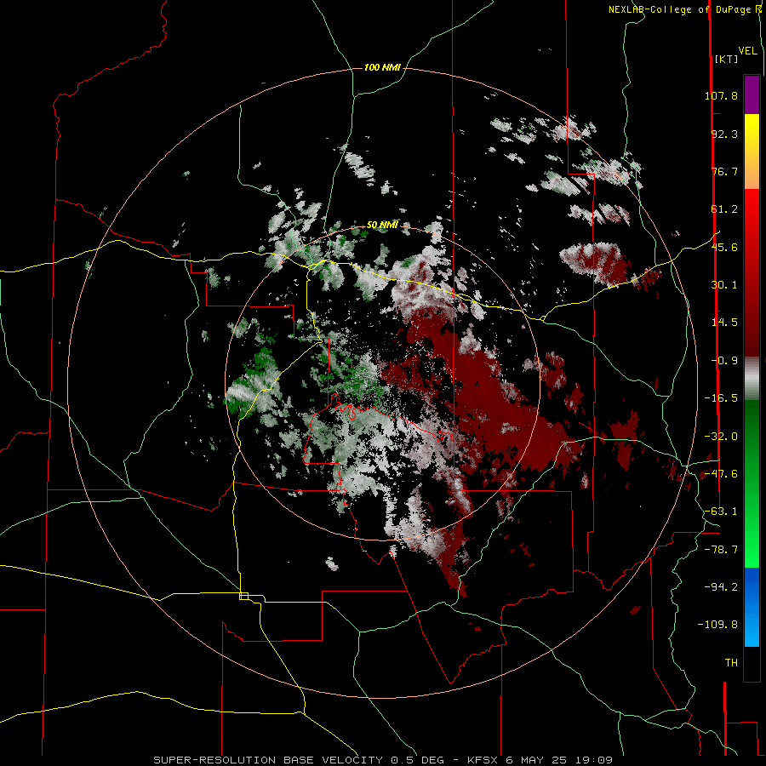Click the -47.6 value on velocity scale
The height and width of the screenshot is (766, 766).
[x=721, y=474]
